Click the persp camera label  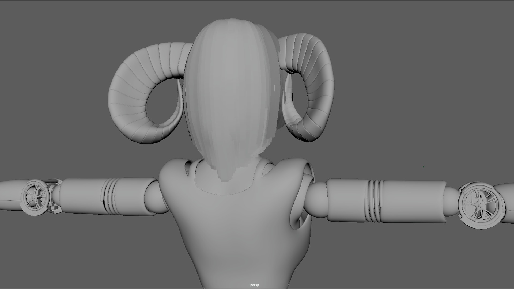pos(255,285)
